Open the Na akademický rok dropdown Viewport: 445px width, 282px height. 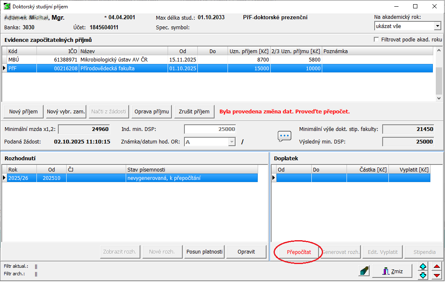pos(437,26)
